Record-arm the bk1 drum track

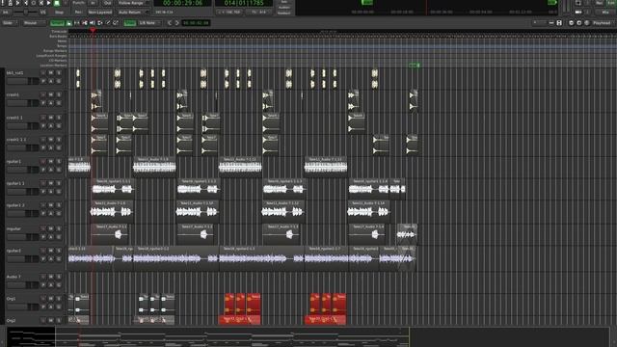[43, 73]
